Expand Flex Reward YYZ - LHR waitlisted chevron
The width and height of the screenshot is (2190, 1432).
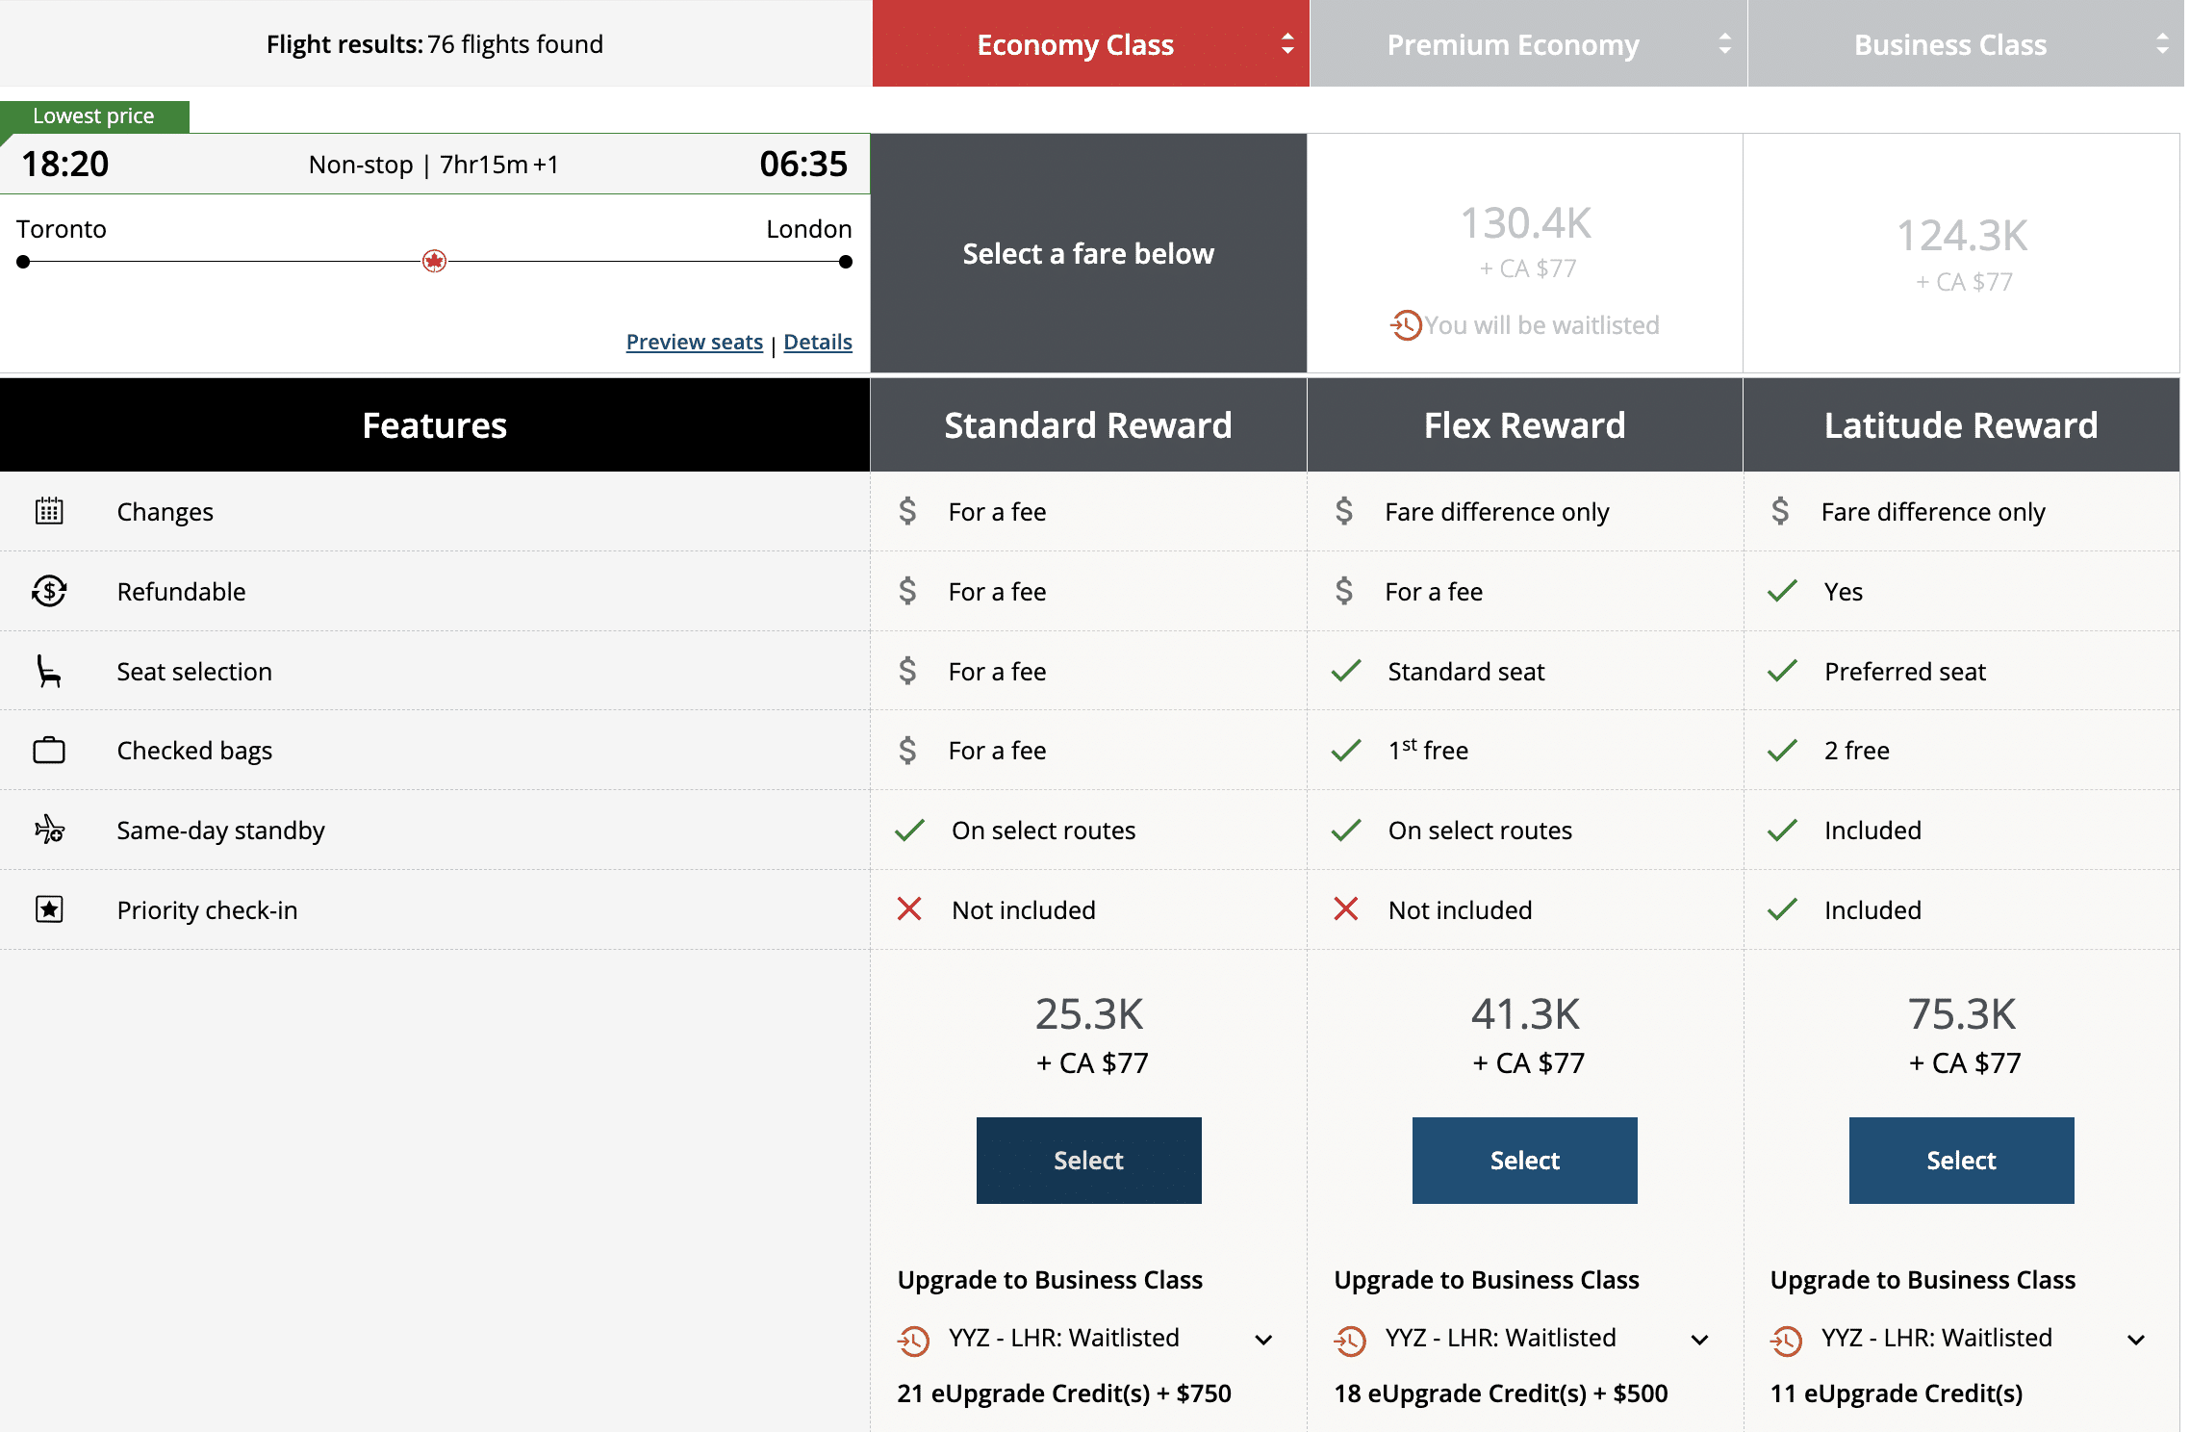click(x=1699, y=1340)
